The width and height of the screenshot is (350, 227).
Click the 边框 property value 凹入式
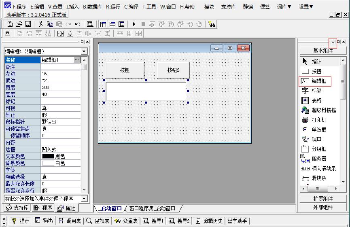click(60, 149)
